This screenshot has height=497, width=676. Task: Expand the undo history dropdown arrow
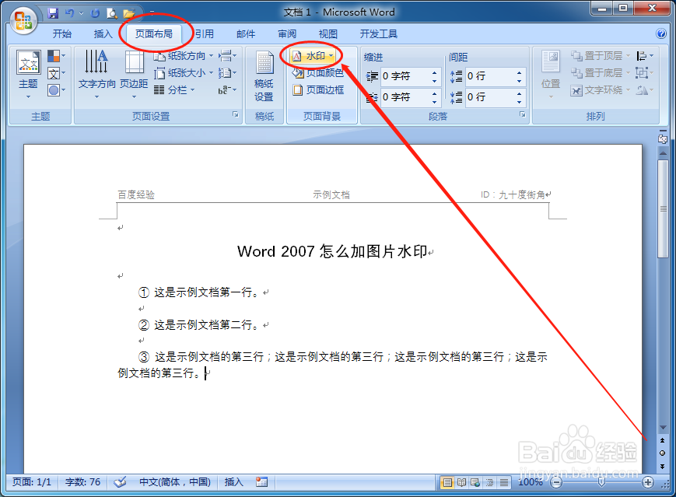pyautogui.click(x=81, y=13)
